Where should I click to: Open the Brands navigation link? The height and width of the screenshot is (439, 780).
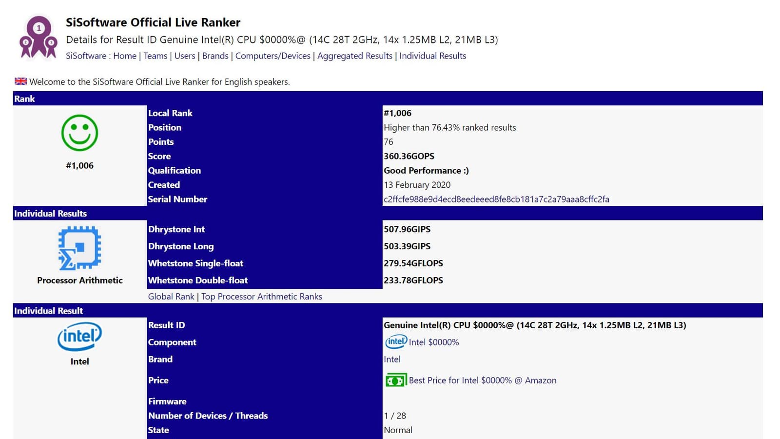(x=215, y=56)
